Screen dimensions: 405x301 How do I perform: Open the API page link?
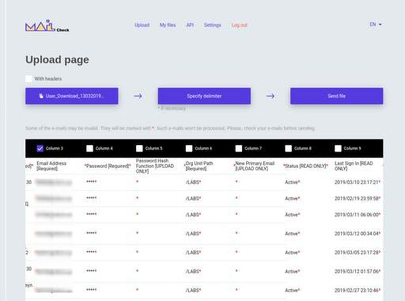(x=190, y=25)
